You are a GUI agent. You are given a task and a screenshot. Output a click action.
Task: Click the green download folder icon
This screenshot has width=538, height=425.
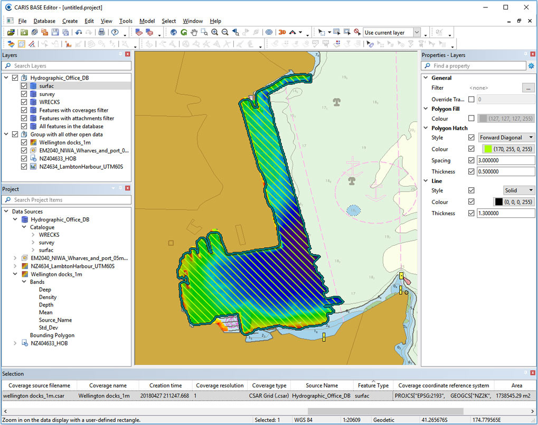(24, 32)
